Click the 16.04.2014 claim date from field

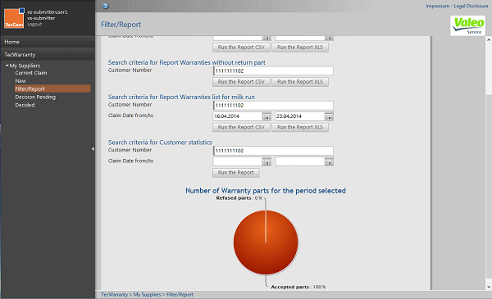[x=238, y=116]
